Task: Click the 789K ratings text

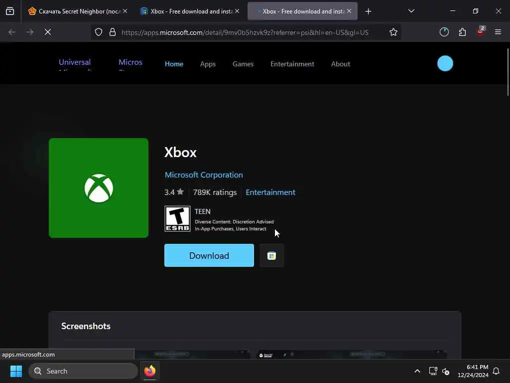Action: click(215, 192)
